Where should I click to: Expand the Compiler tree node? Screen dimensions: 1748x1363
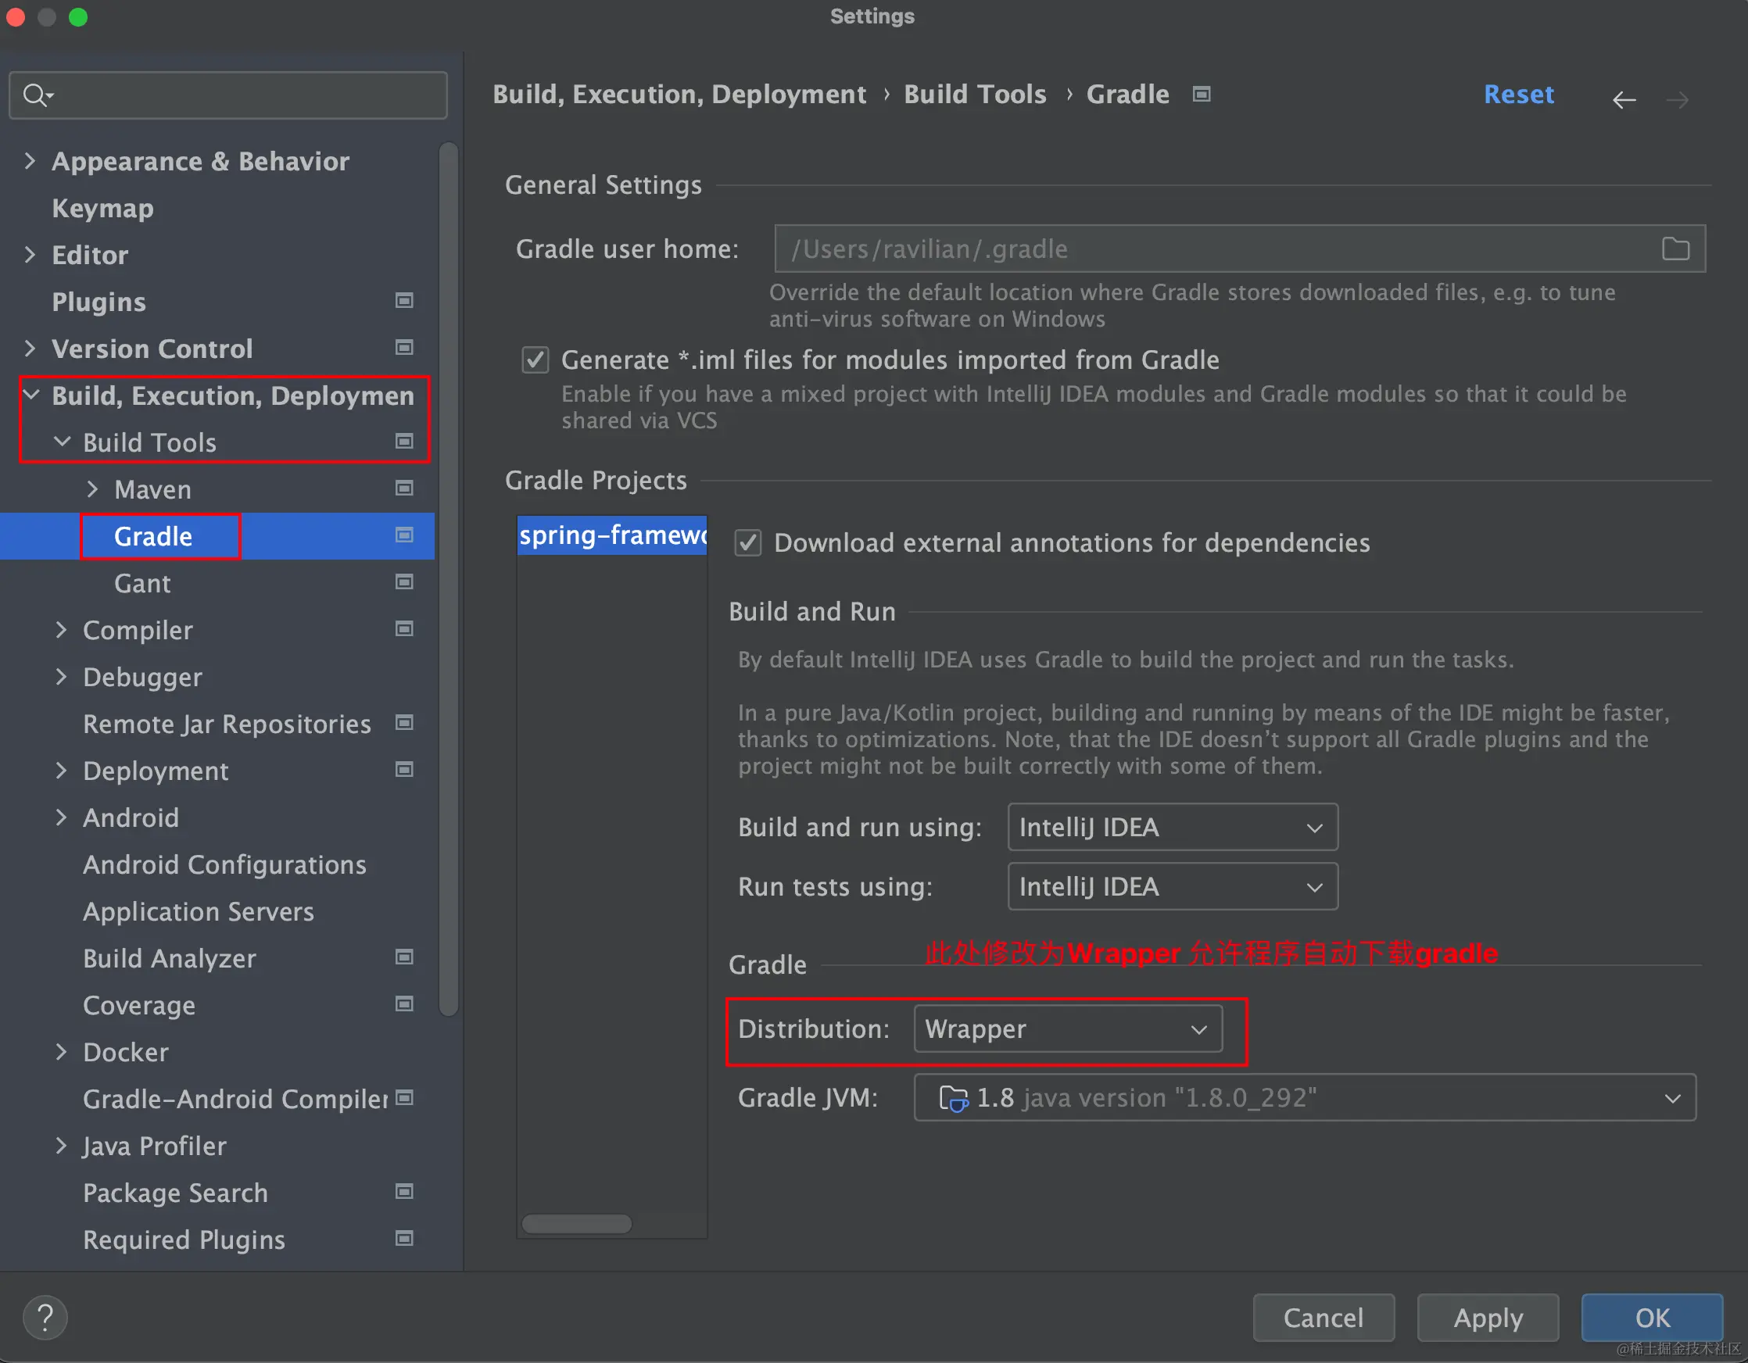[62, 630]
